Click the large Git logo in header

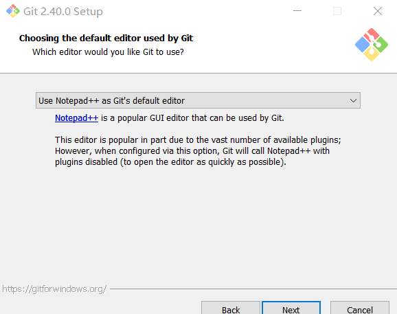click(x=372, y=45)
